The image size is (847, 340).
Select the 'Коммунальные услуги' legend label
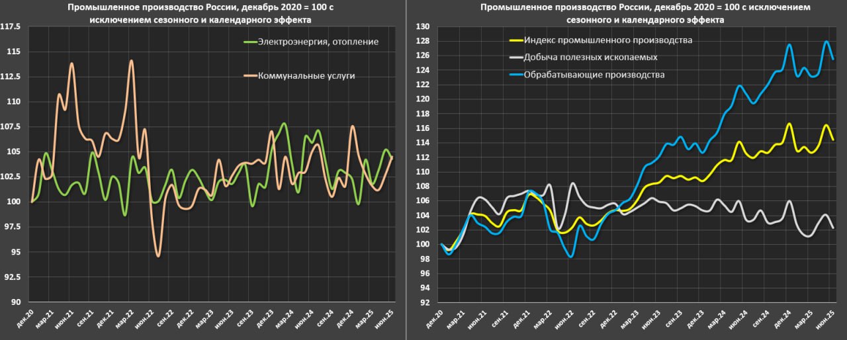coord(306,75)
